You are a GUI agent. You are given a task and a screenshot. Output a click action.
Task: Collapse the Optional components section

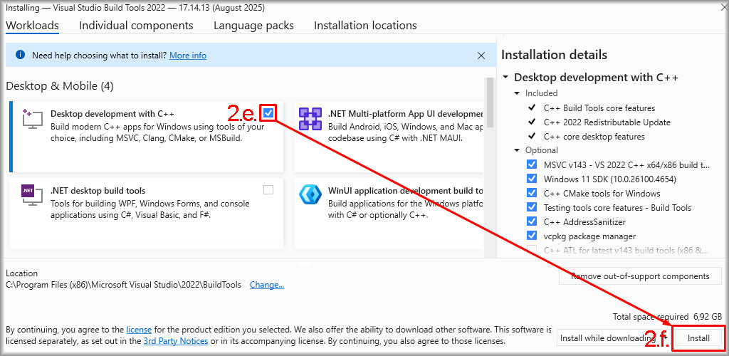click(x=518, y=150)
